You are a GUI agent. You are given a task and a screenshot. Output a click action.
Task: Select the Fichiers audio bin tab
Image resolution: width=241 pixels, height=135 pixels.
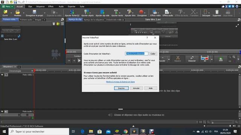[x=26, y=19]
